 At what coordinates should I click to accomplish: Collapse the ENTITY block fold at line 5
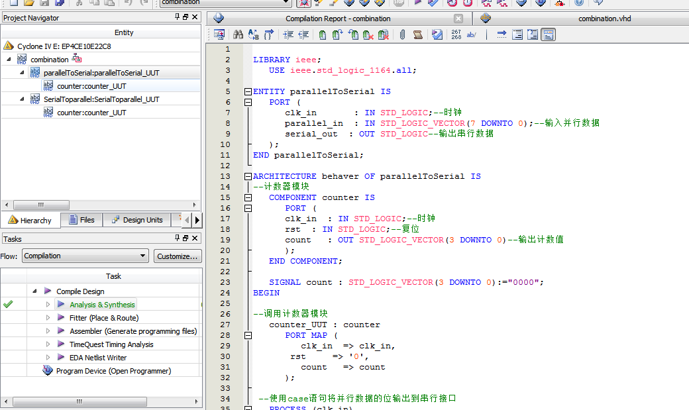[248, 91]
